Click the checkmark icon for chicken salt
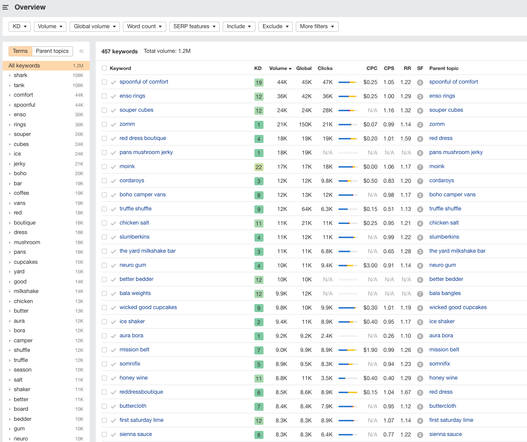The height and width of the screenshot is (442, 527). [113, 223]
